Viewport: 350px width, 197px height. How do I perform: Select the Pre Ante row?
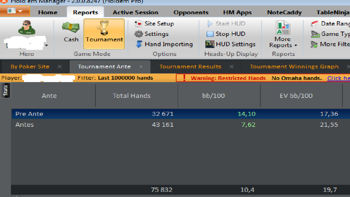pos(181,114)
